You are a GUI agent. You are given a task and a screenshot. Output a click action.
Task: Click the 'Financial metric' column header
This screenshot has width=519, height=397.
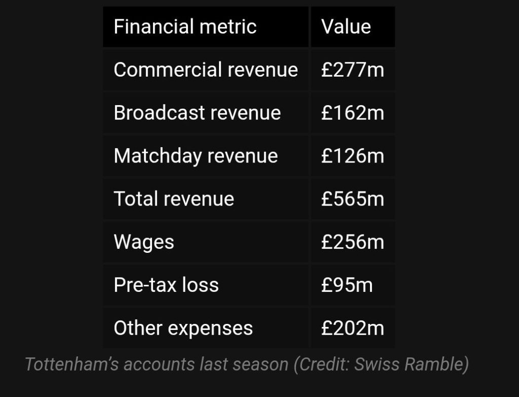(185, 27)
